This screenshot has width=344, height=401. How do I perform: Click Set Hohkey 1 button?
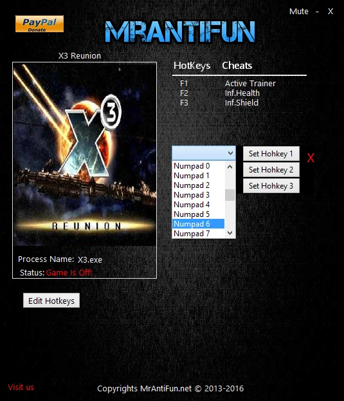click(271, 154)
